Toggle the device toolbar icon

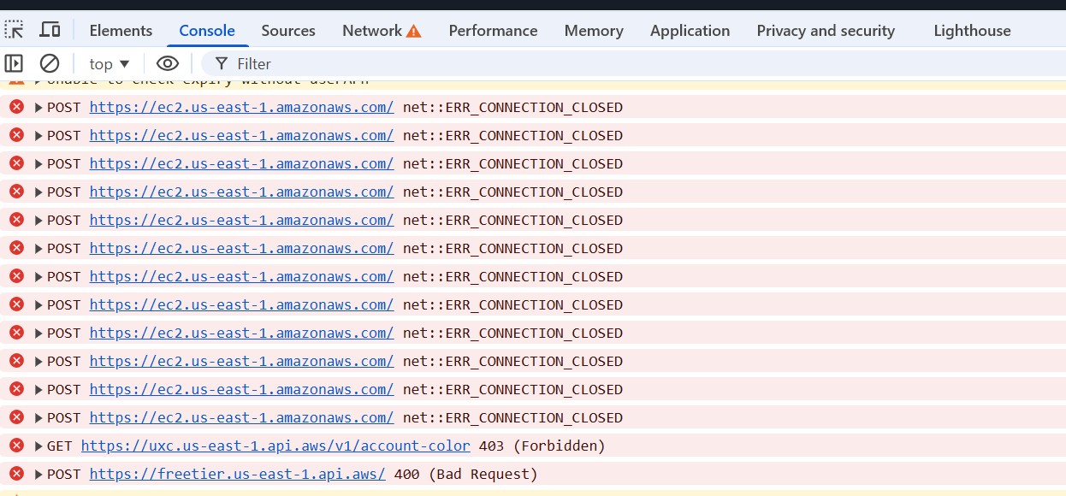tap(50, 30)
